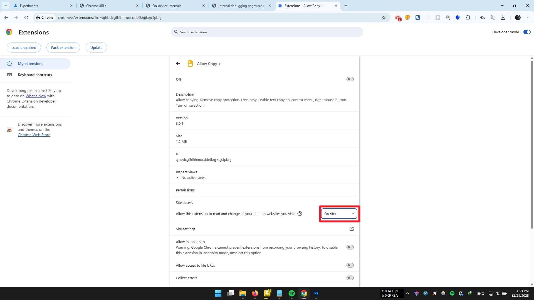This screenshot has width=534, height=300.
Task: Disable Developer mode switch
Action: tap(527, 32)
